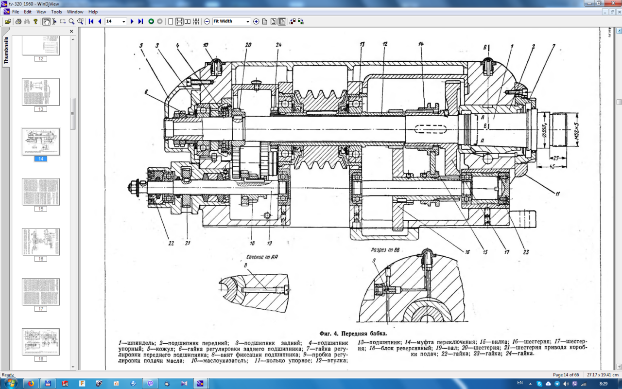Open the View menu
The width and height of the screenshot is (622, 389).
[x=41, y=12]
